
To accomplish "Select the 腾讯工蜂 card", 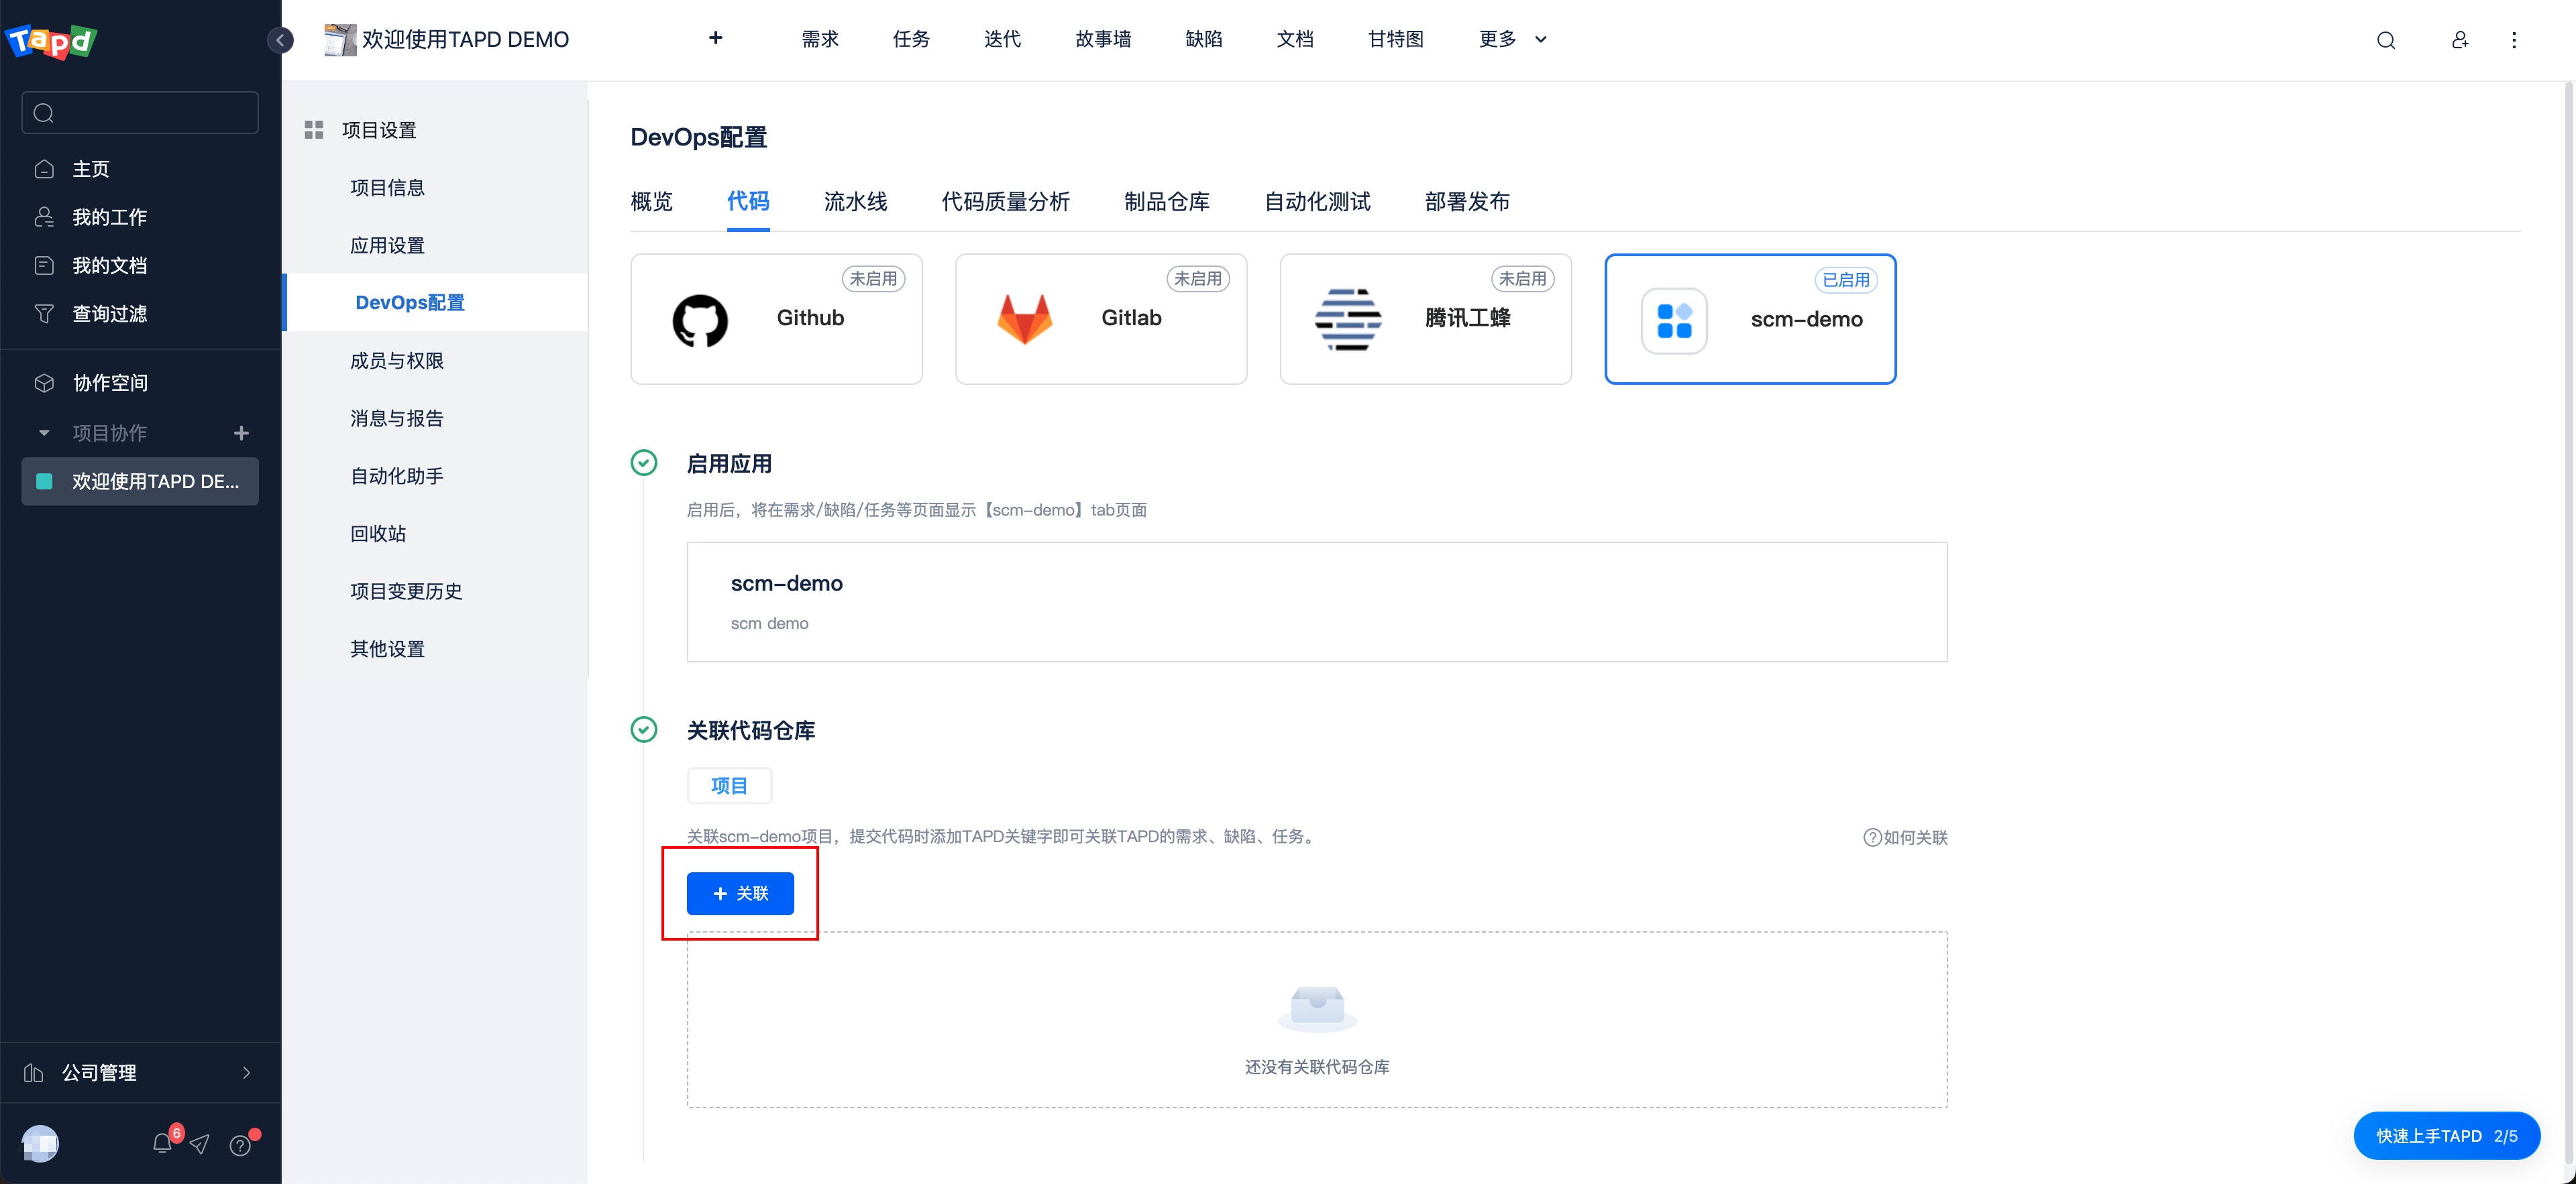I will click(x=1426, y=318).
